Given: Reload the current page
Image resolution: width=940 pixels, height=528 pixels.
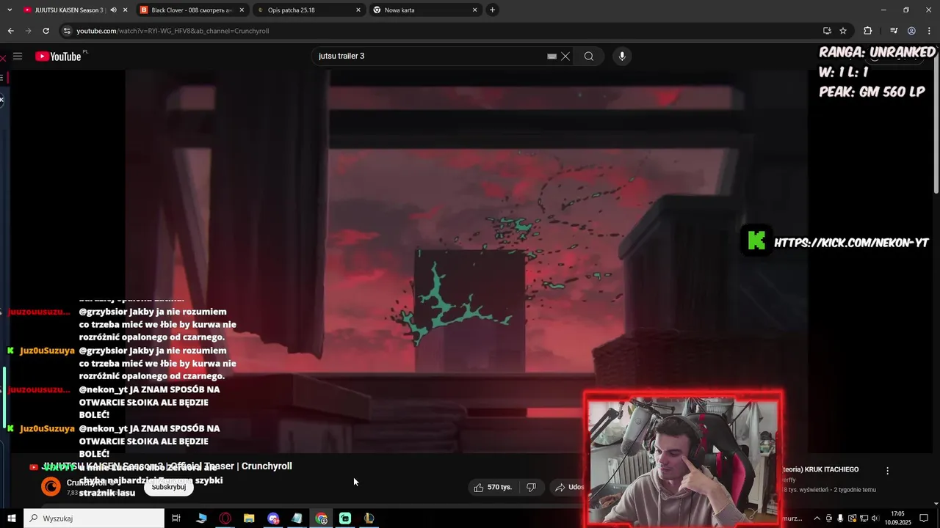Looking at the screenshot, I should [46, 31].
